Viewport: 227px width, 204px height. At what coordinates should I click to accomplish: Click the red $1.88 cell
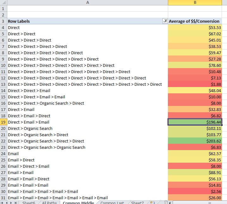[x=195, y=84]
